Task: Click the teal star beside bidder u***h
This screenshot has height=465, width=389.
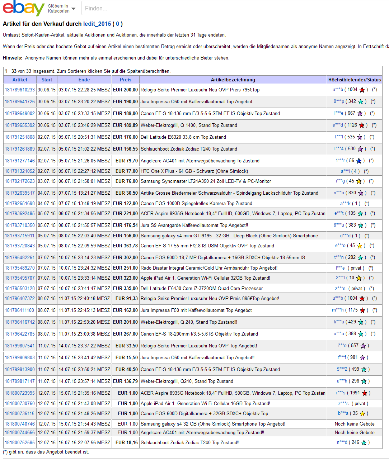Action: click(364, 381)
